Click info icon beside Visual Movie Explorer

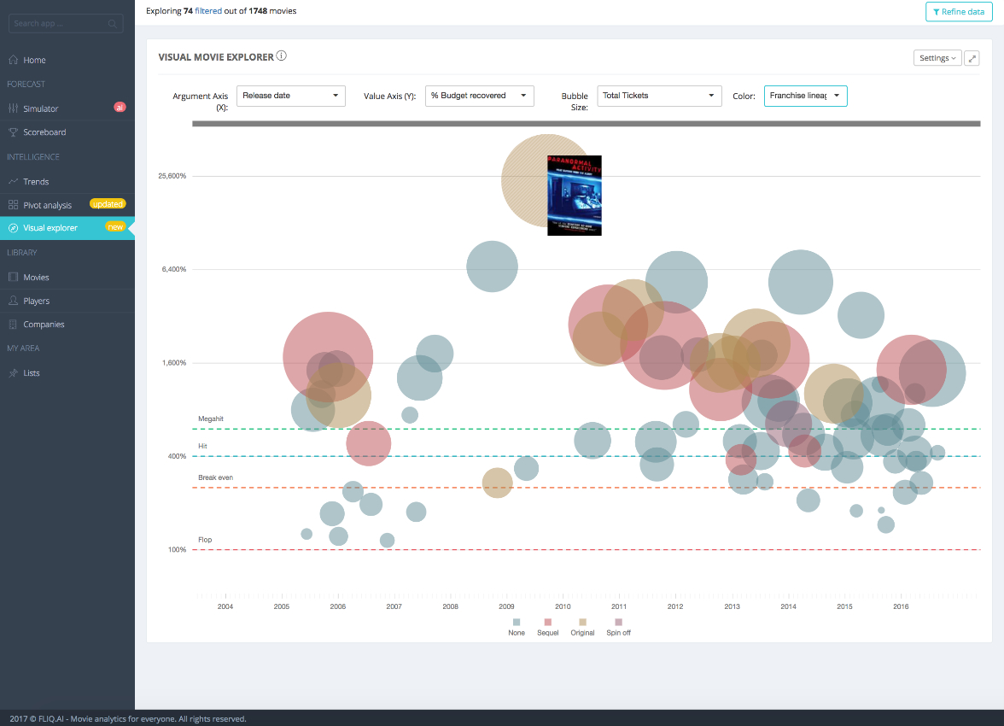pos(281,56)
